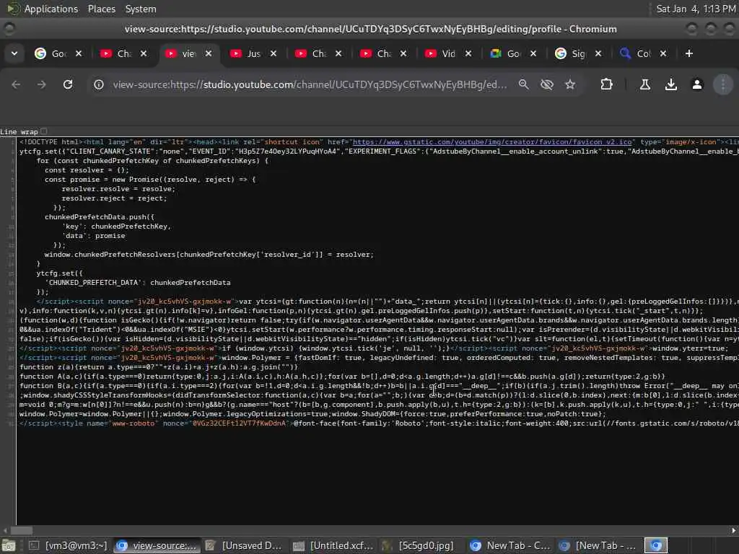The width and height of the screenshot is (739, 554).
Task: Open the vm3@vm3:~ terminal taskbar item
Action: click(x=69, y=545)
